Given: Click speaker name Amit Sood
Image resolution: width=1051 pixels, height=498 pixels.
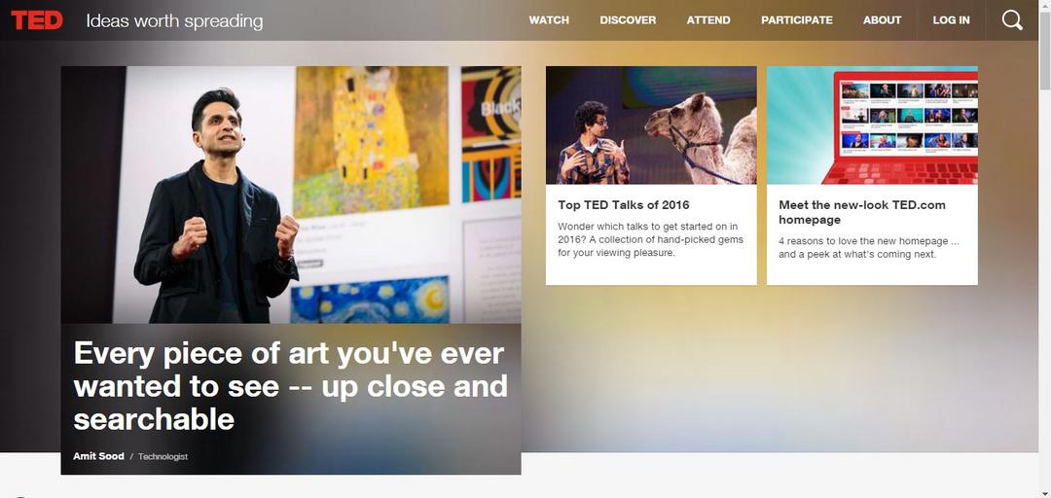Looking at the screenshot, I should (x=98, y=456).
